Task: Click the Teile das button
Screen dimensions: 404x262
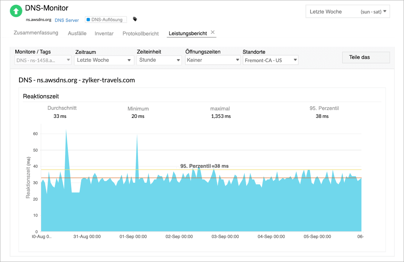Action: click(x=365, y=57)
